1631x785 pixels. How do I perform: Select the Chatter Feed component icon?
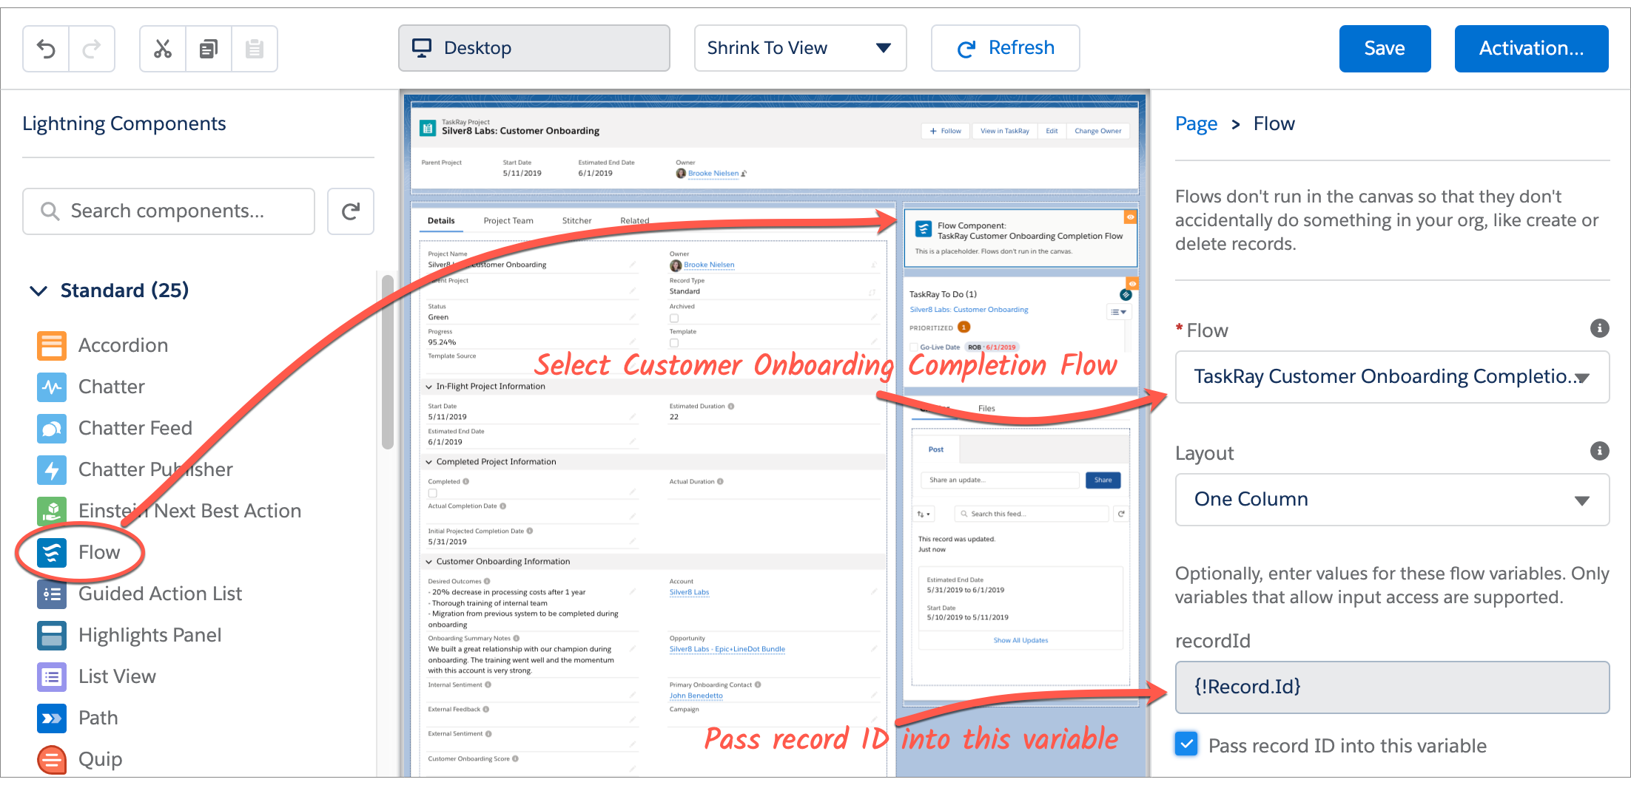pyautogui.click(x=52, y=428)
